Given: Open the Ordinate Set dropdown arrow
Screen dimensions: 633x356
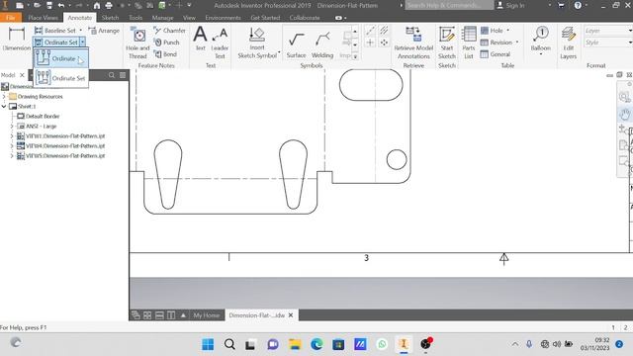Looking at the screenshot, I should pos(82,42).
